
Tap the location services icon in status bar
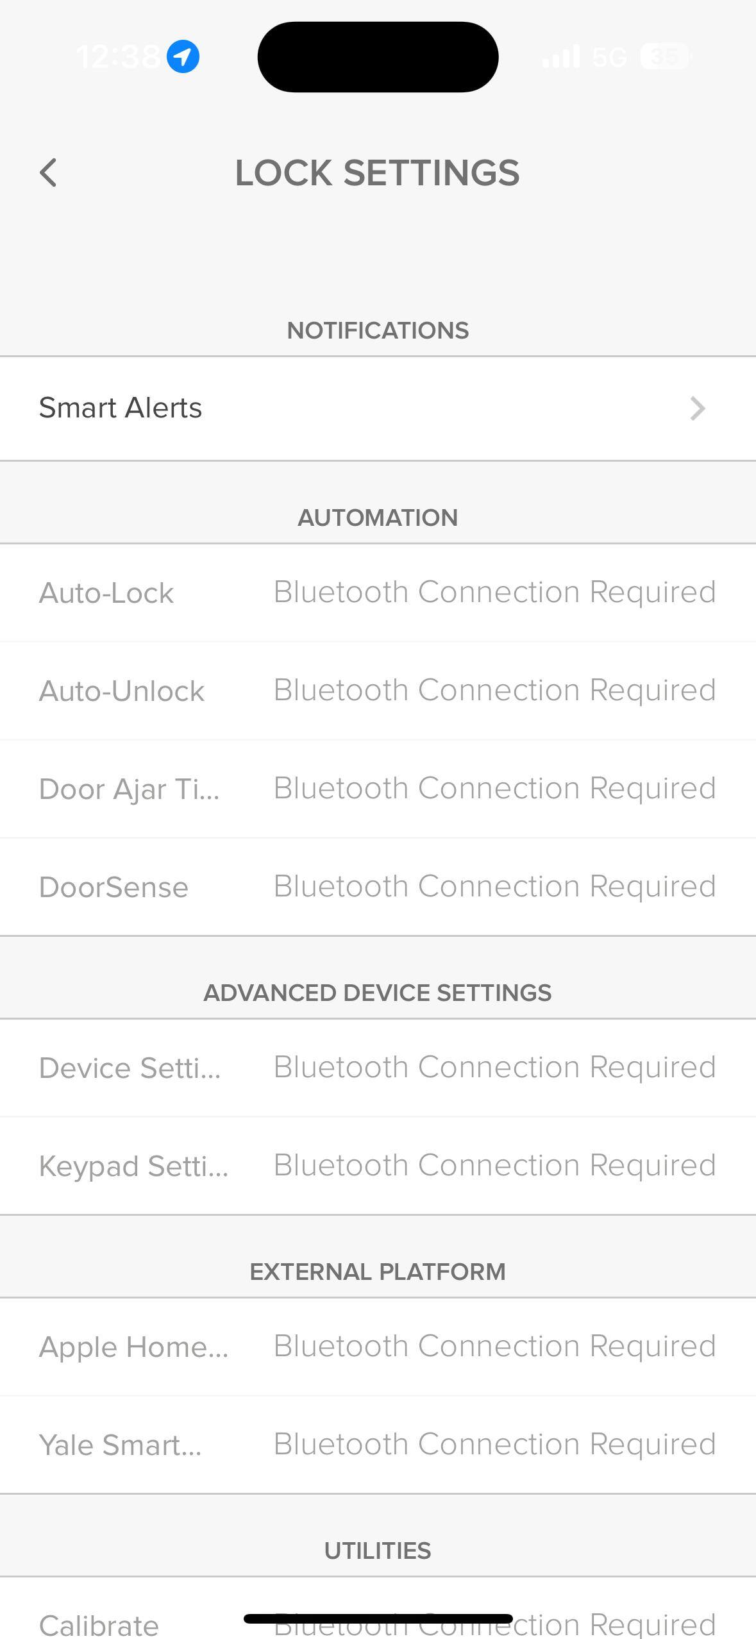183,57
